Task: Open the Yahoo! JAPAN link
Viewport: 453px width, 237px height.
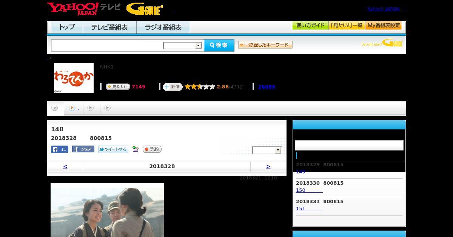Action: click(383, 9)
